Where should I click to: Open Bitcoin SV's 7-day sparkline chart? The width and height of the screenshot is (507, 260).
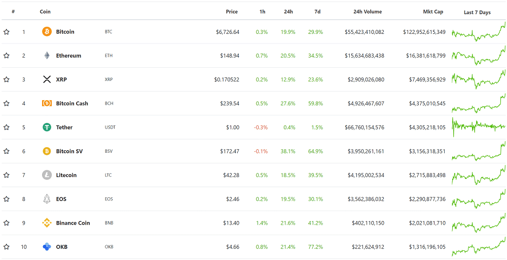479,151
